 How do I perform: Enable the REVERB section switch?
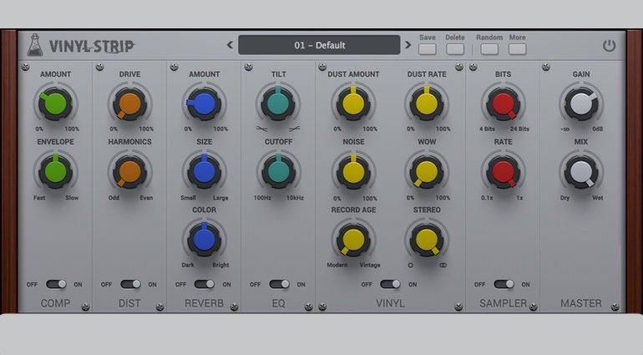click(205, 284)
